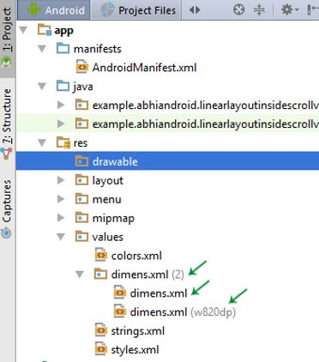Click the colors.xml file icon

point(100,255)
